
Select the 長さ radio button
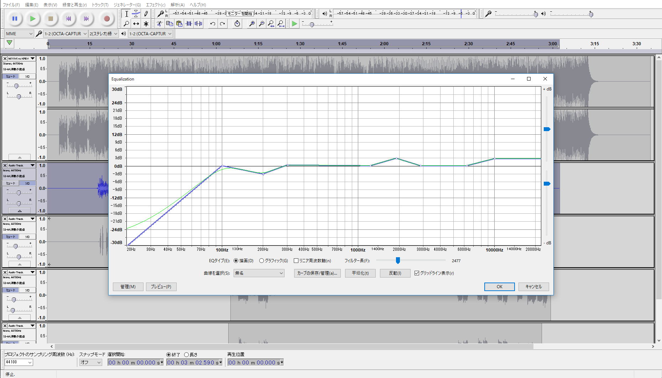tap(186, 355)
